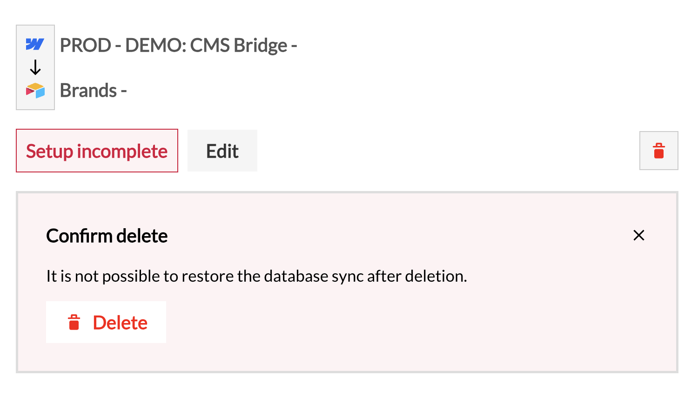The height and width of the screenshot is (396, 698).
Task: Click the source-to-destination icon box
Action: point(35,67)
